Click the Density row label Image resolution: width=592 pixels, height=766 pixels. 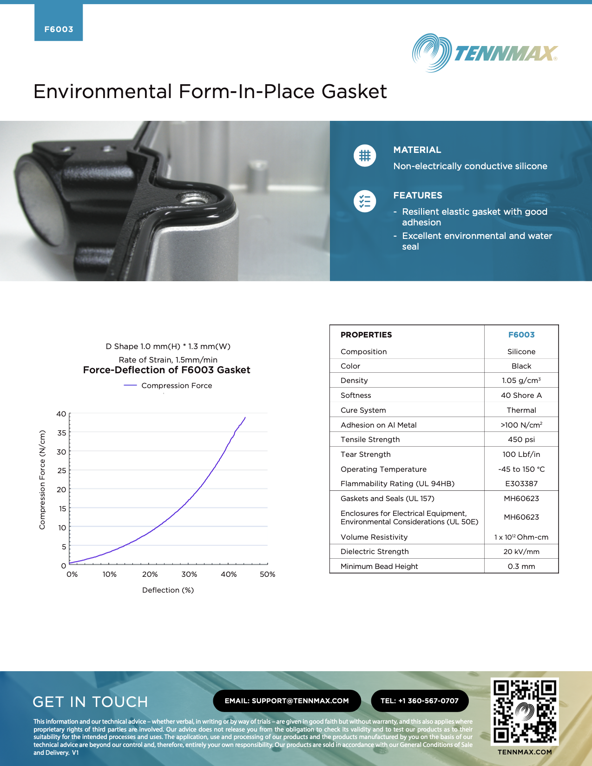[x=354, y=381]
